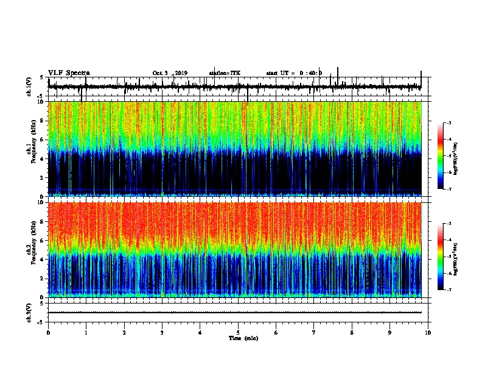Click the ch.2 color bar "log(PSD)" label
Viewport: 482px width, 373px height.
[455, 259]
